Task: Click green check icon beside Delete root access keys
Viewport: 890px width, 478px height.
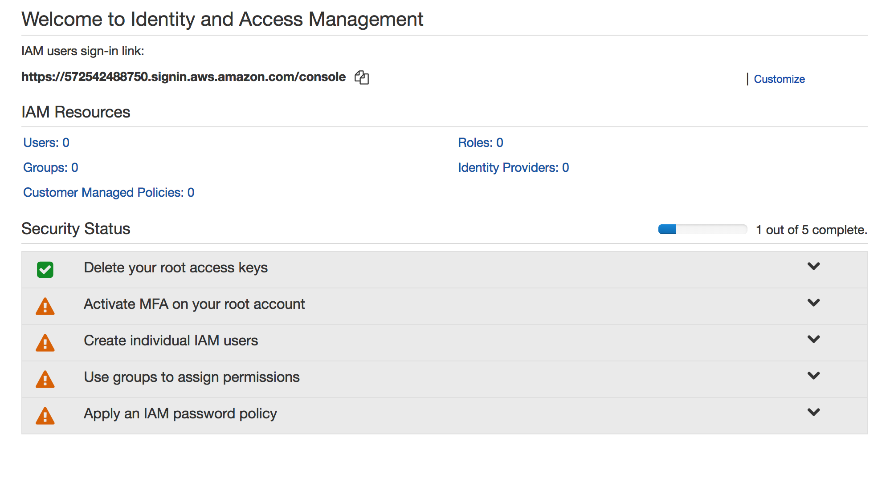Action: [45, 269]
